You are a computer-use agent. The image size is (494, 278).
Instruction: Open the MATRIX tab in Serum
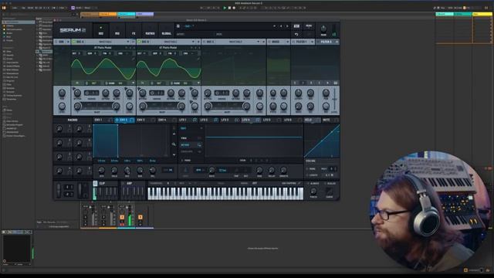[150, 30]
